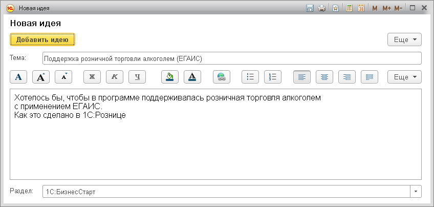Click the M+ memory add button
The width and height of the screenshot is (434, 207).
pyautogui.click(x=387, y=8)
